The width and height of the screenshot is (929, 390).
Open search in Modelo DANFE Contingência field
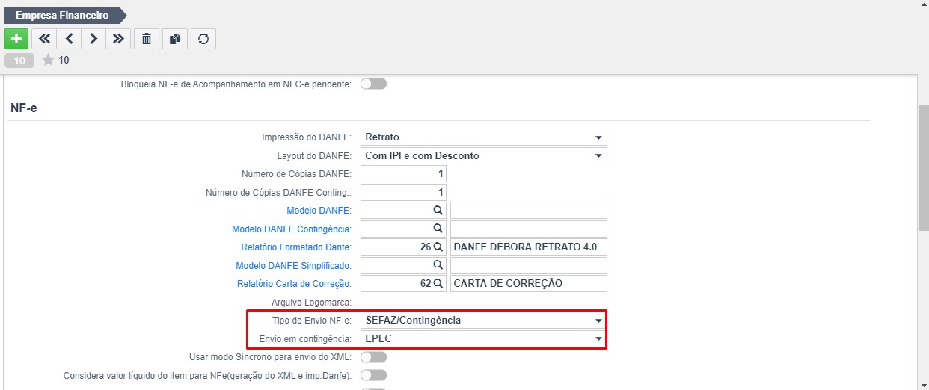pos(438,229)
